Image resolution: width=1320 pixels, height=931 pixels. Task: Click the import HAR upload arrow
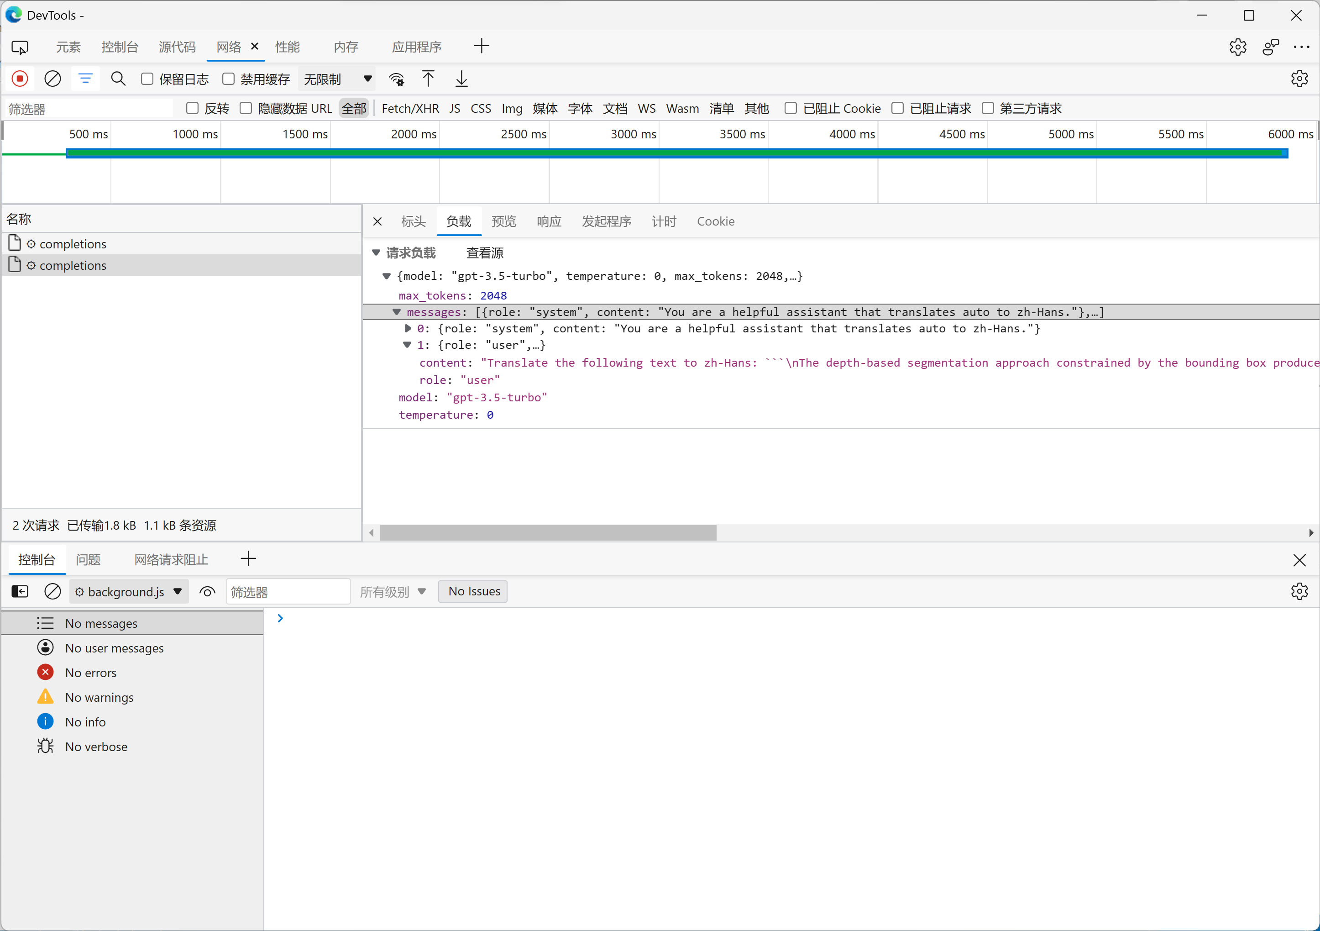pos(428,79)
